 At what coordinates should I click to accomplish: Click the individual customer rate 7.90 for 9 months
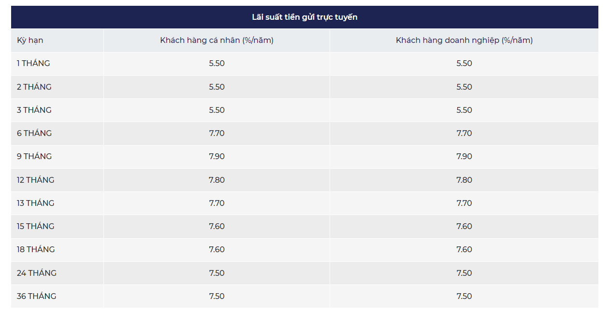pyautogui.click(x=217, y=156)
